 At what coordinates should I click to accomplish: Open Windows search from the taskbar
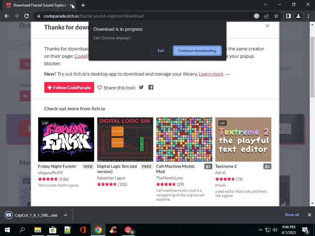(22, 230)
